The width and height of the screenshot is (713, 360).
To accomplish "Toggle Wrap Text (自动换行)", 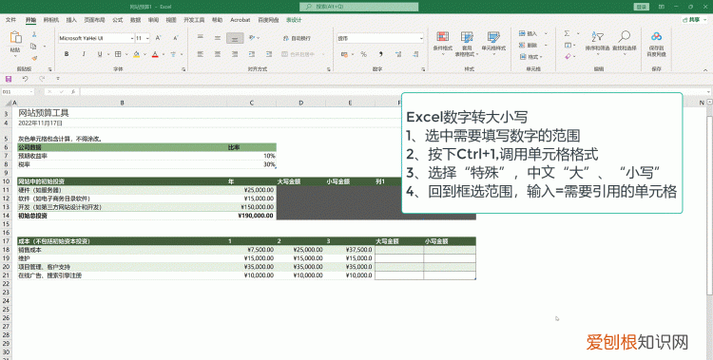I will tap(297, 38).
